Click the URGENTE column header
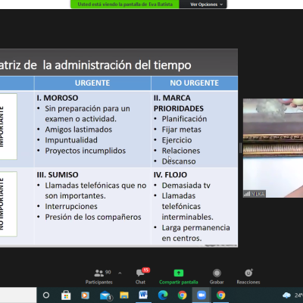Screen dimensions: 303x303 pos(92,83)
